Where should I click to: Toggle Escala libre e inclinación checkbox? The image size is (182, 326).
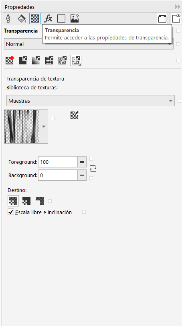[x=10, y=212]
